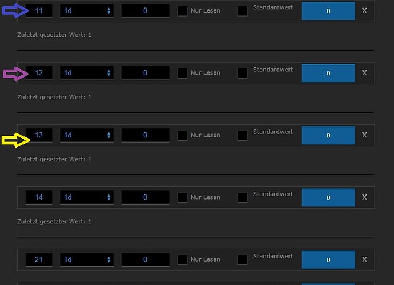Click the ID field containing 14

[x=39, y=197]
